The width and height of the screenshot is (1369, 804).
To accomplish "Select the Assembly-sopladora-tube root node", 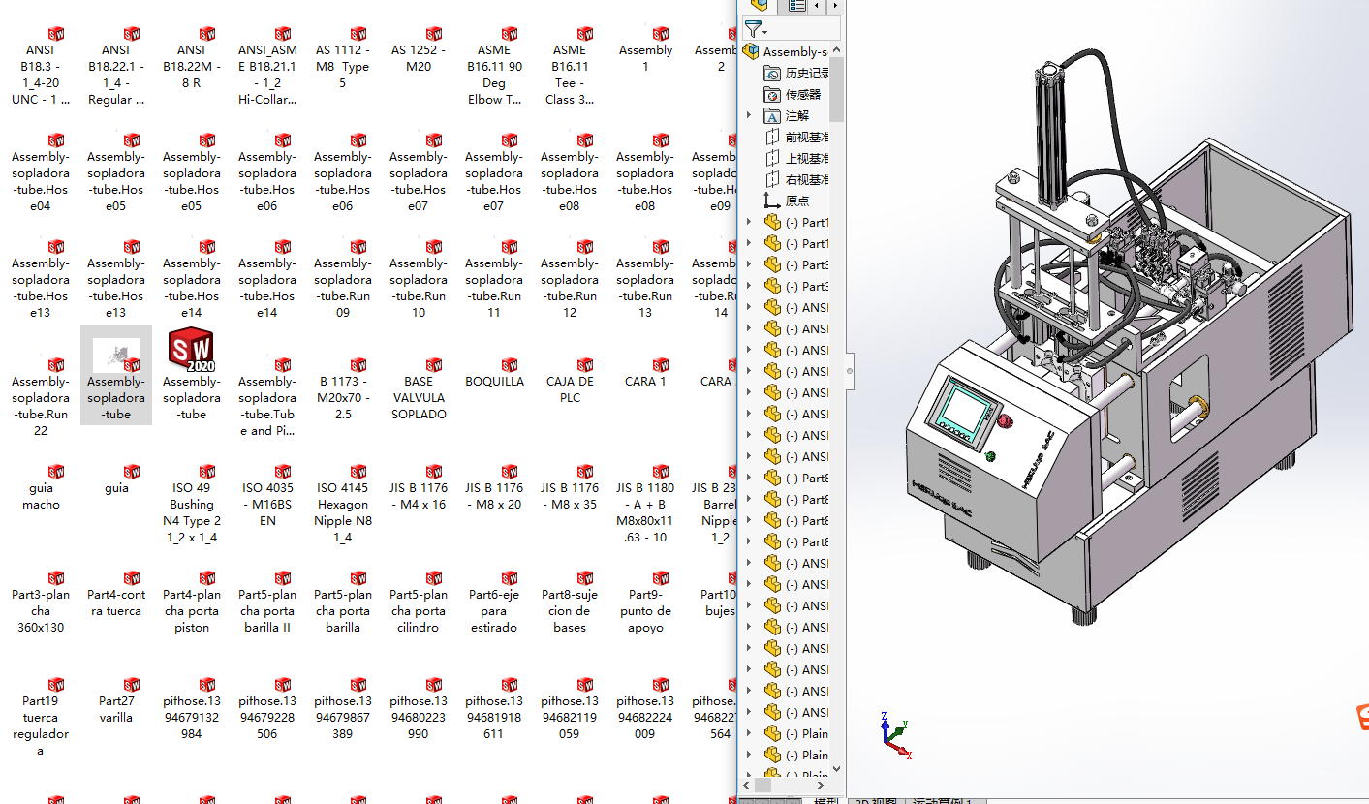I will 794,52.
